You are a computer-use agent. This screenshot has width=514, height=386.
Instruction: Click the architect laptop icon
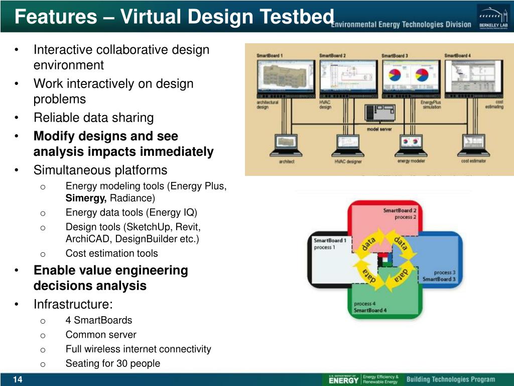click(x=286, y=145)
